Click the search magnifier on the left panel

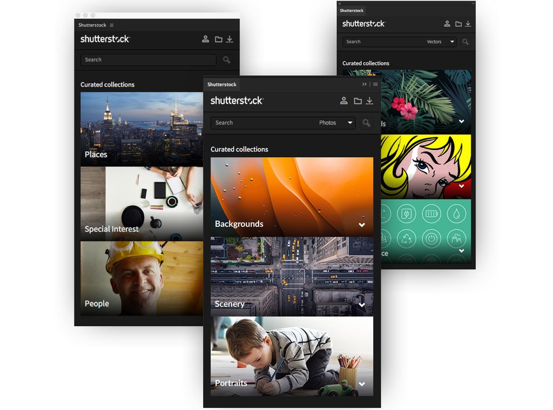point(226,59)
